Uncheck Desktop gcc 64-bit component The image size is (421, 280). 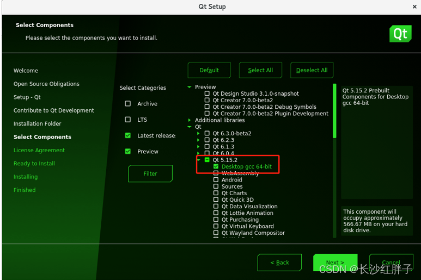click(216, 166)
